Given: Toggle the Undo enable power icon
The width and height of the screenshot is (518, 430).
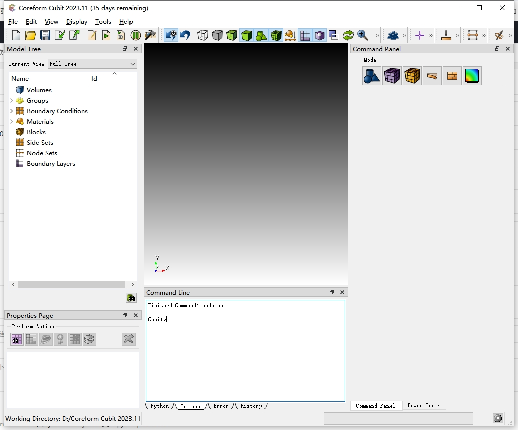Looking at the screenshot, I should click(x=171, y=35).
